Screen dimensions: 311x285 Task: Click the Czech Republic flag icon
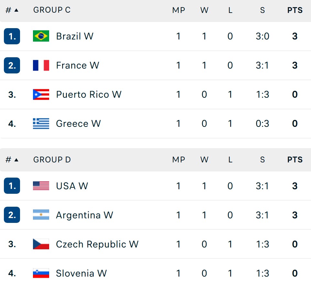[x=41, y=244]
